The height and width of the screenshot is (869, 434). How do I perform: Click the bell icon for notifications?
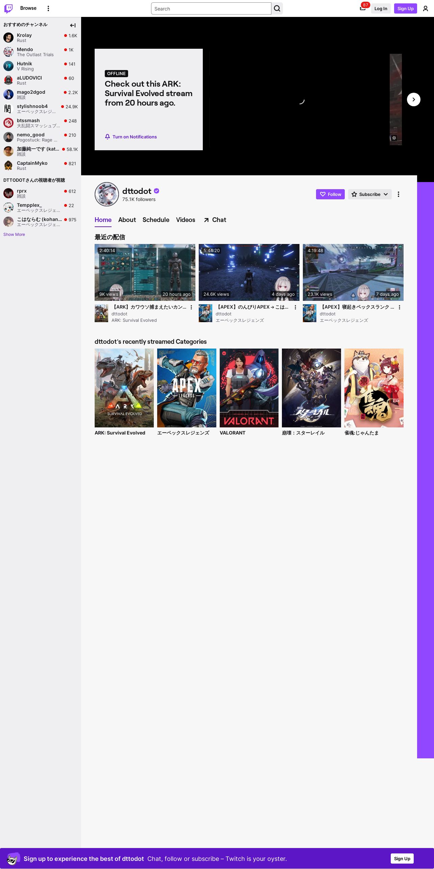(107, 137)
